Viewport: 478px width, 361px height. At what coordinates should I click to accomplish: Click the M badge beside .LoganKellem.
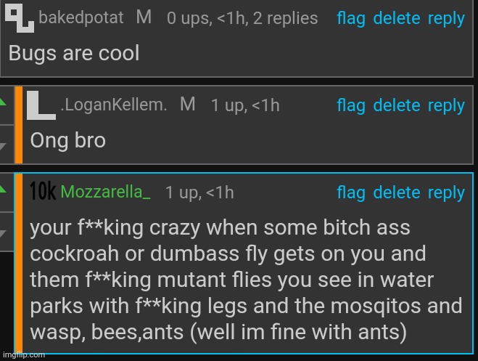[187, 104]
